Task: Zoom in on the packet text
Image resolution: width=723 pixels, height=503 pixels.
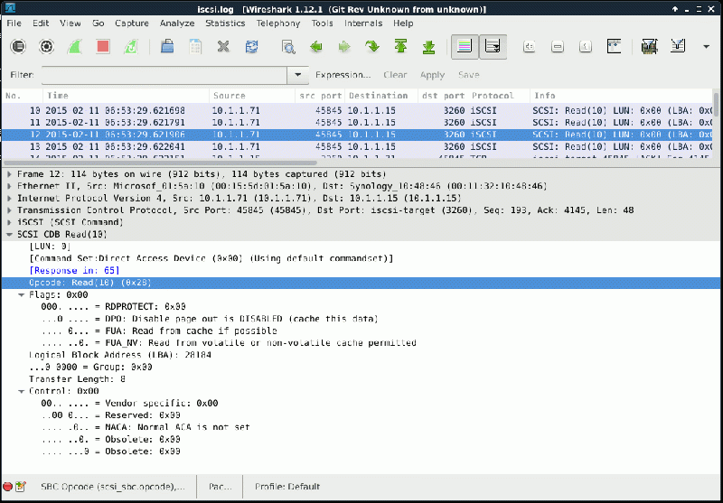Action: click(x=530, y=47)
